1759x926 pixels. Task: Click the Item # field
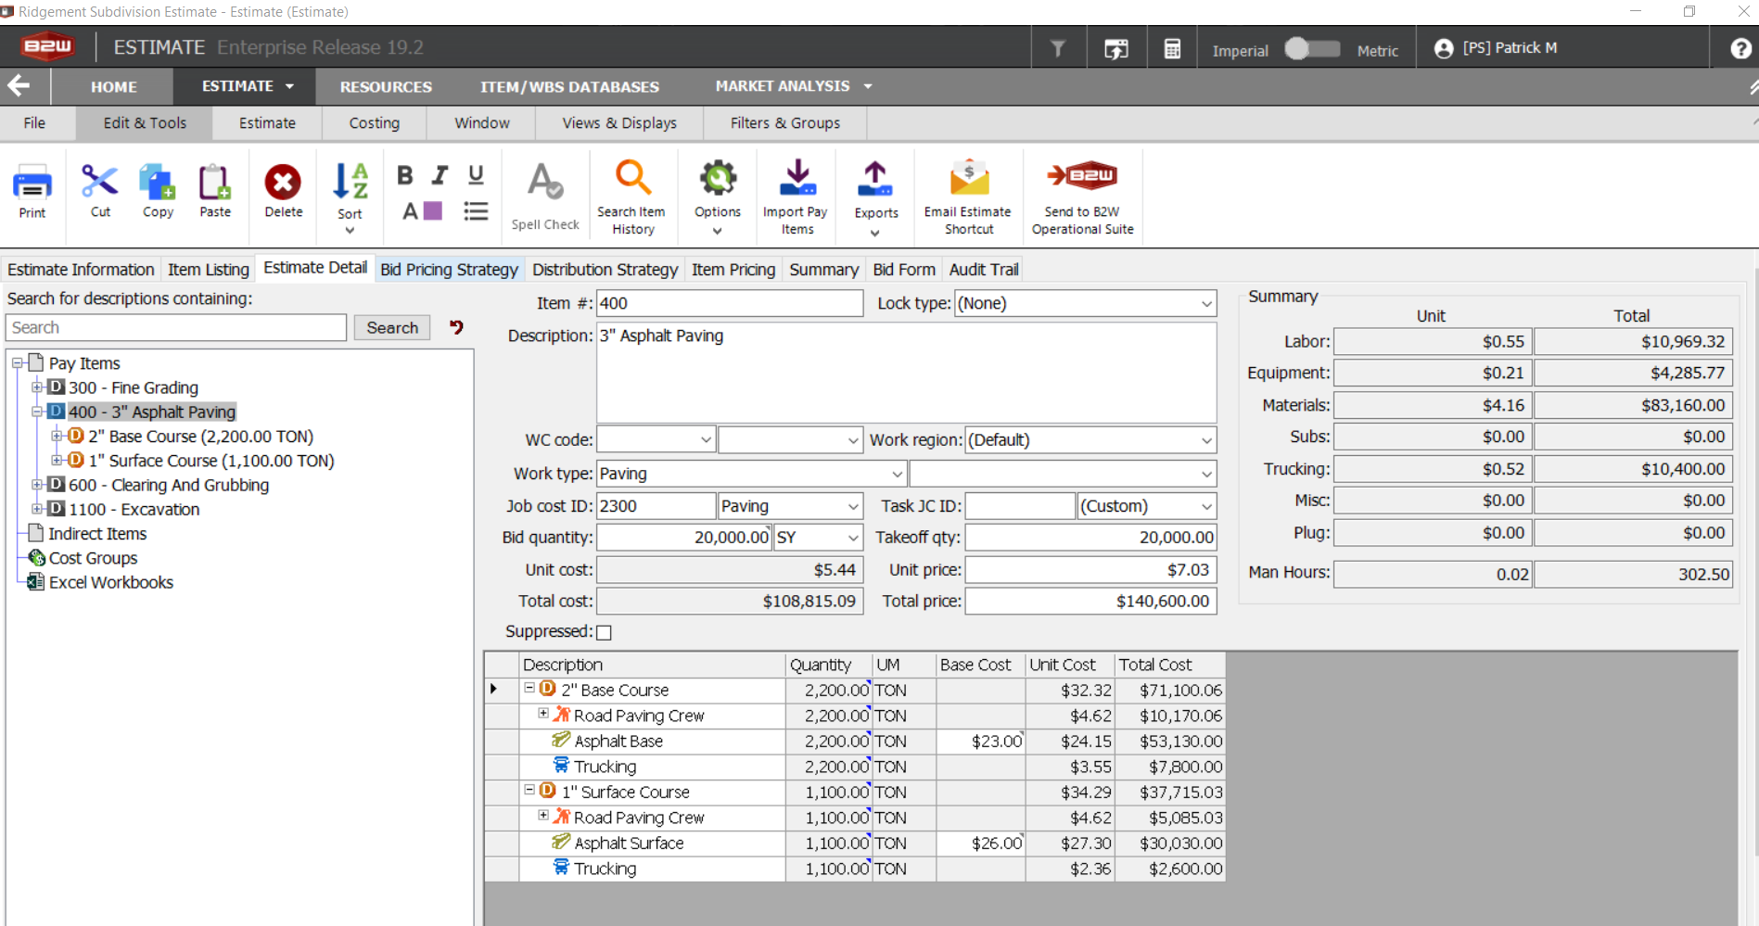coord(730,303)
